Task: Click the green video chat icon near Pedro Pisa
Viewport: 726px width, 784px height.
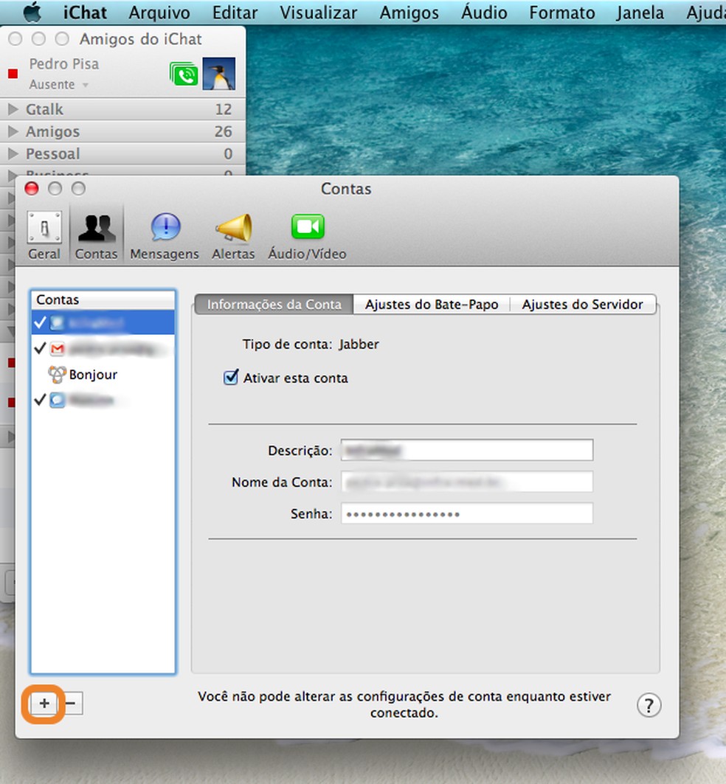Action: pos(183,74)
